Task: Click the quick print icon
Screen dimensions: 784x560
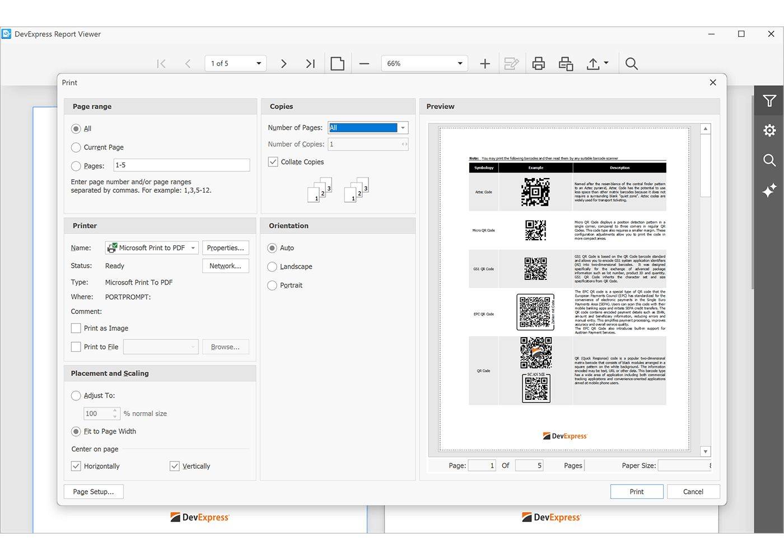Action: click(566, 63)
